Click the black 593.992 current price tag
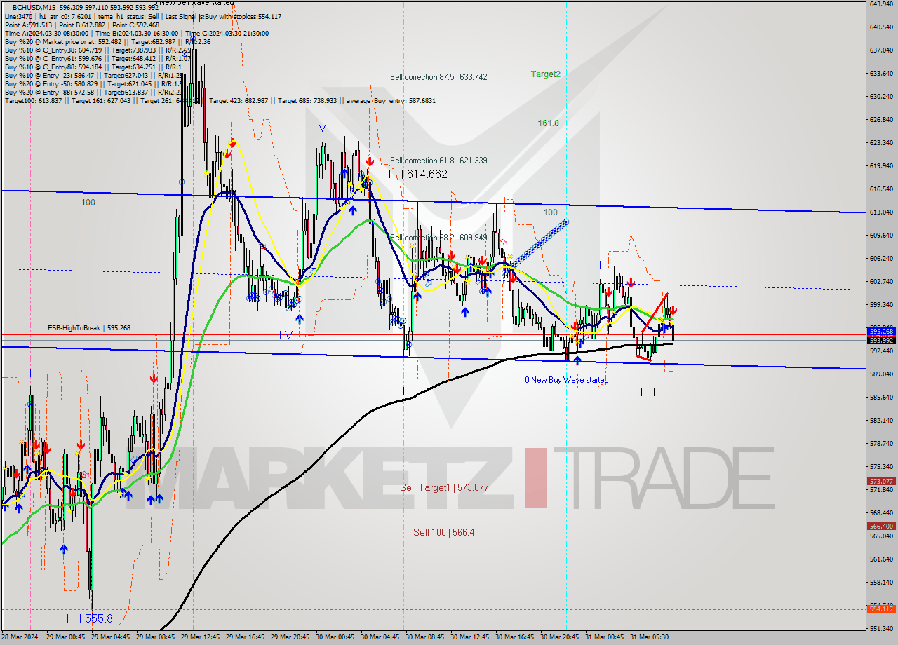This screenshot has height=645, width=898. click(x=881, y=340)
